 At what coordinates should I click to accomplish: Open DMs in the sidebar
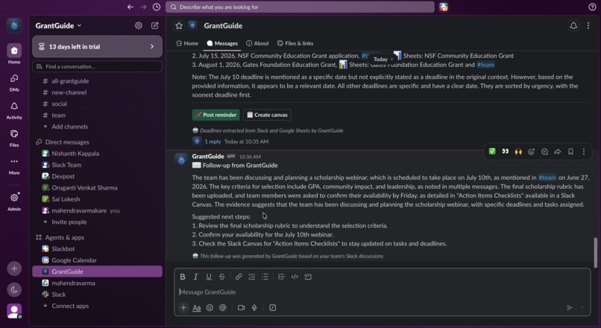(14, 78)
